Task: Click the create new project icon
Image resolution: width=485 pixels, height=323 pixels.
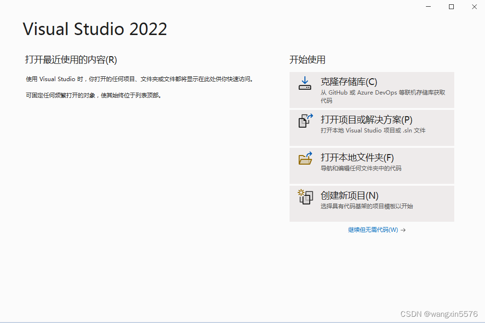Action: click(305, 197)
